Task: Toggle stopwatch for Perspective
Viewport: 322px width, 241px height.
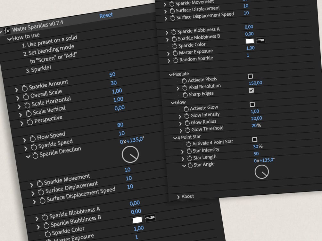Action: (30, 122)
